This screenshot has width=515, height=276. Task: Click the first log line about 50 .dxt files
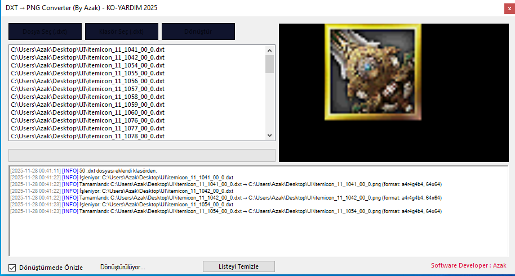tap(83, 171)
